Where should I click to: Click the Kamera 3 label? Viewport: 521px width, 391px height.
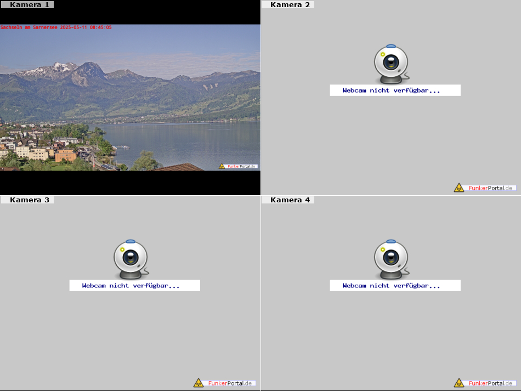click(x=27, y=200)
